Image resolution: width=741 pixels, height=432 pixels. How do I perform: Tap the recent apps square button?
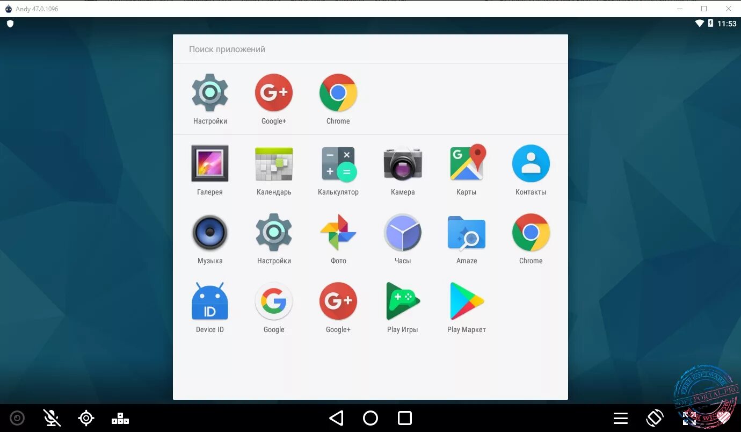405,418
